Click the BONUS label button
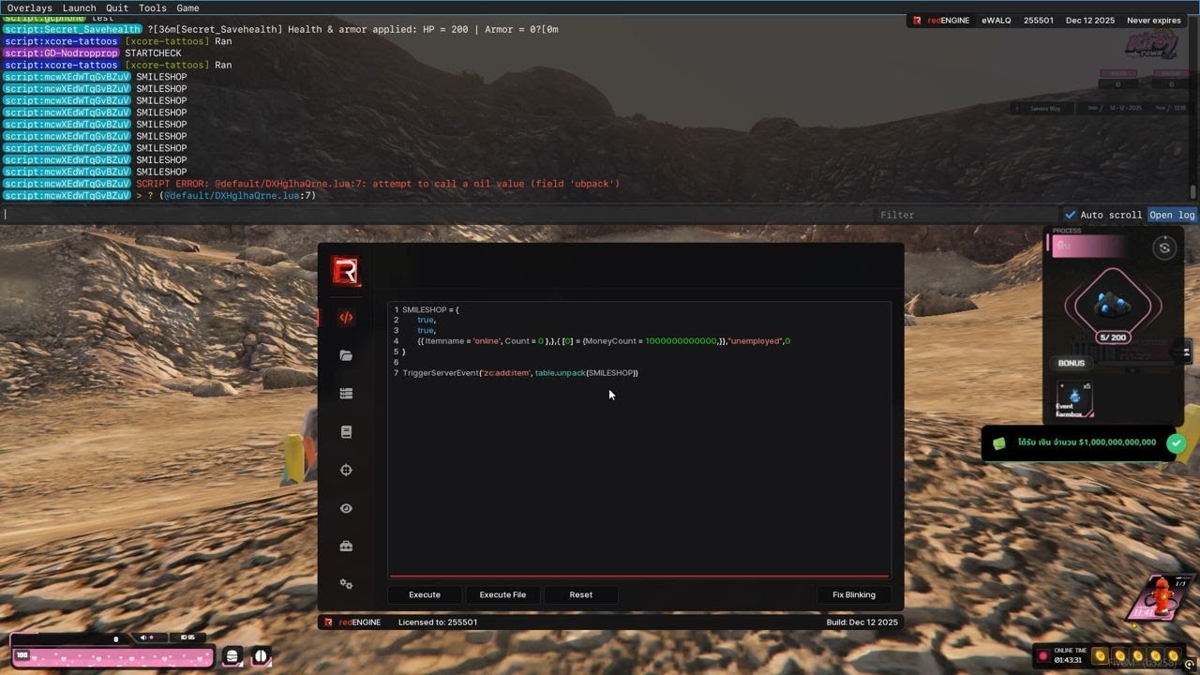 click(1072, 363)
